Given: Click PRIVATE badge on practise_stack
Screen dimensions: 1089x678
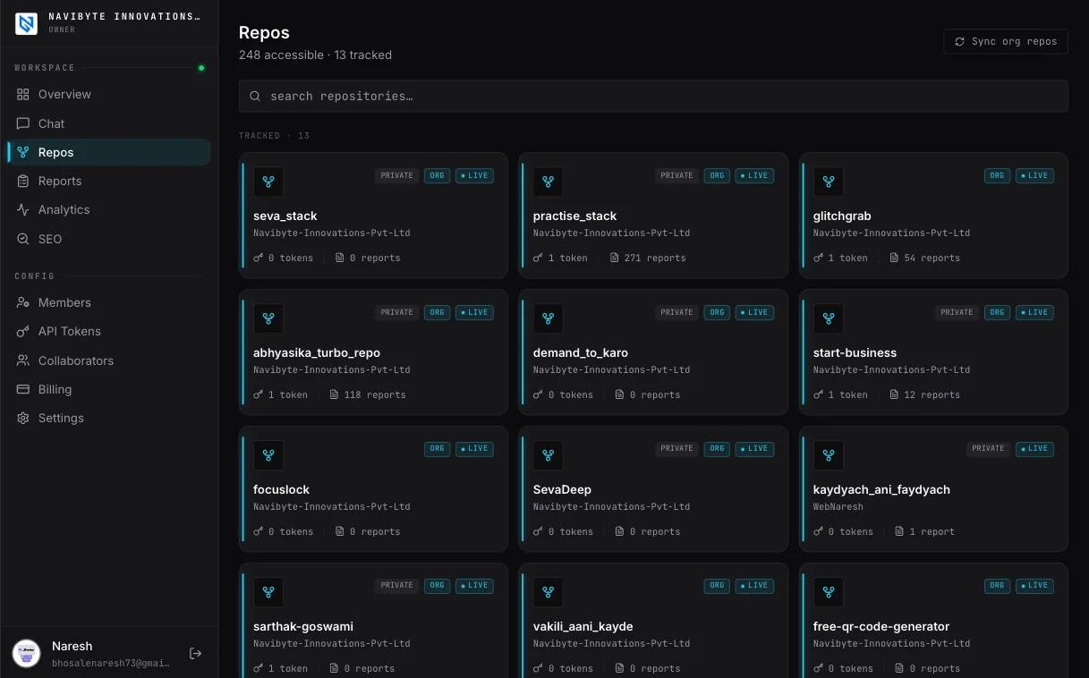Looking at the screenshot, I should 676,175.
